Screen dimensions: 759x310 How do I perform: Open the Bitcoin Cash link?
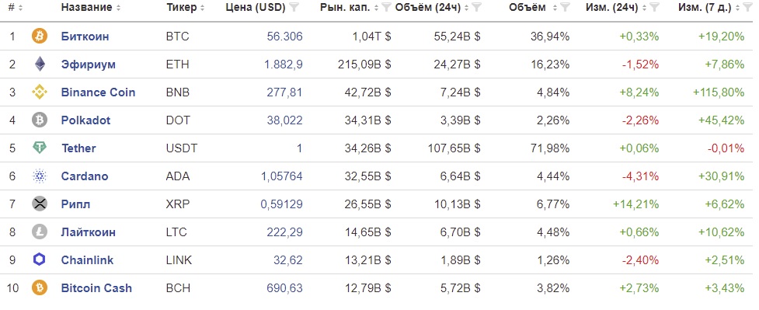point(96,287)
